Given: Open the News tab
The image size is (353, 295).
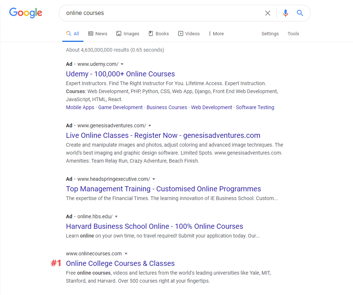Looking at the screenshot, I should [x=98, y=34].
